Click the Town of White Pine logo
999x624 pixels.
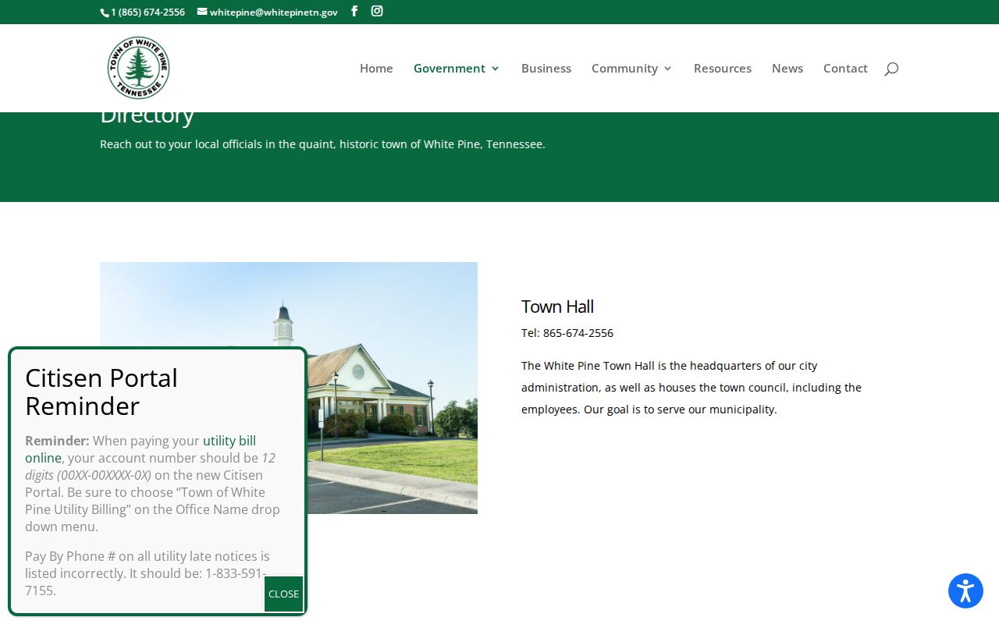click(x=138, y=68)
